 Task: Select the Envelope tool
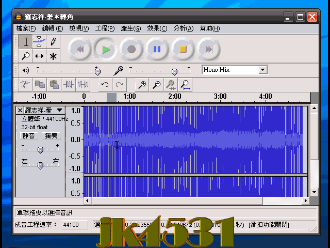[39, 41]
